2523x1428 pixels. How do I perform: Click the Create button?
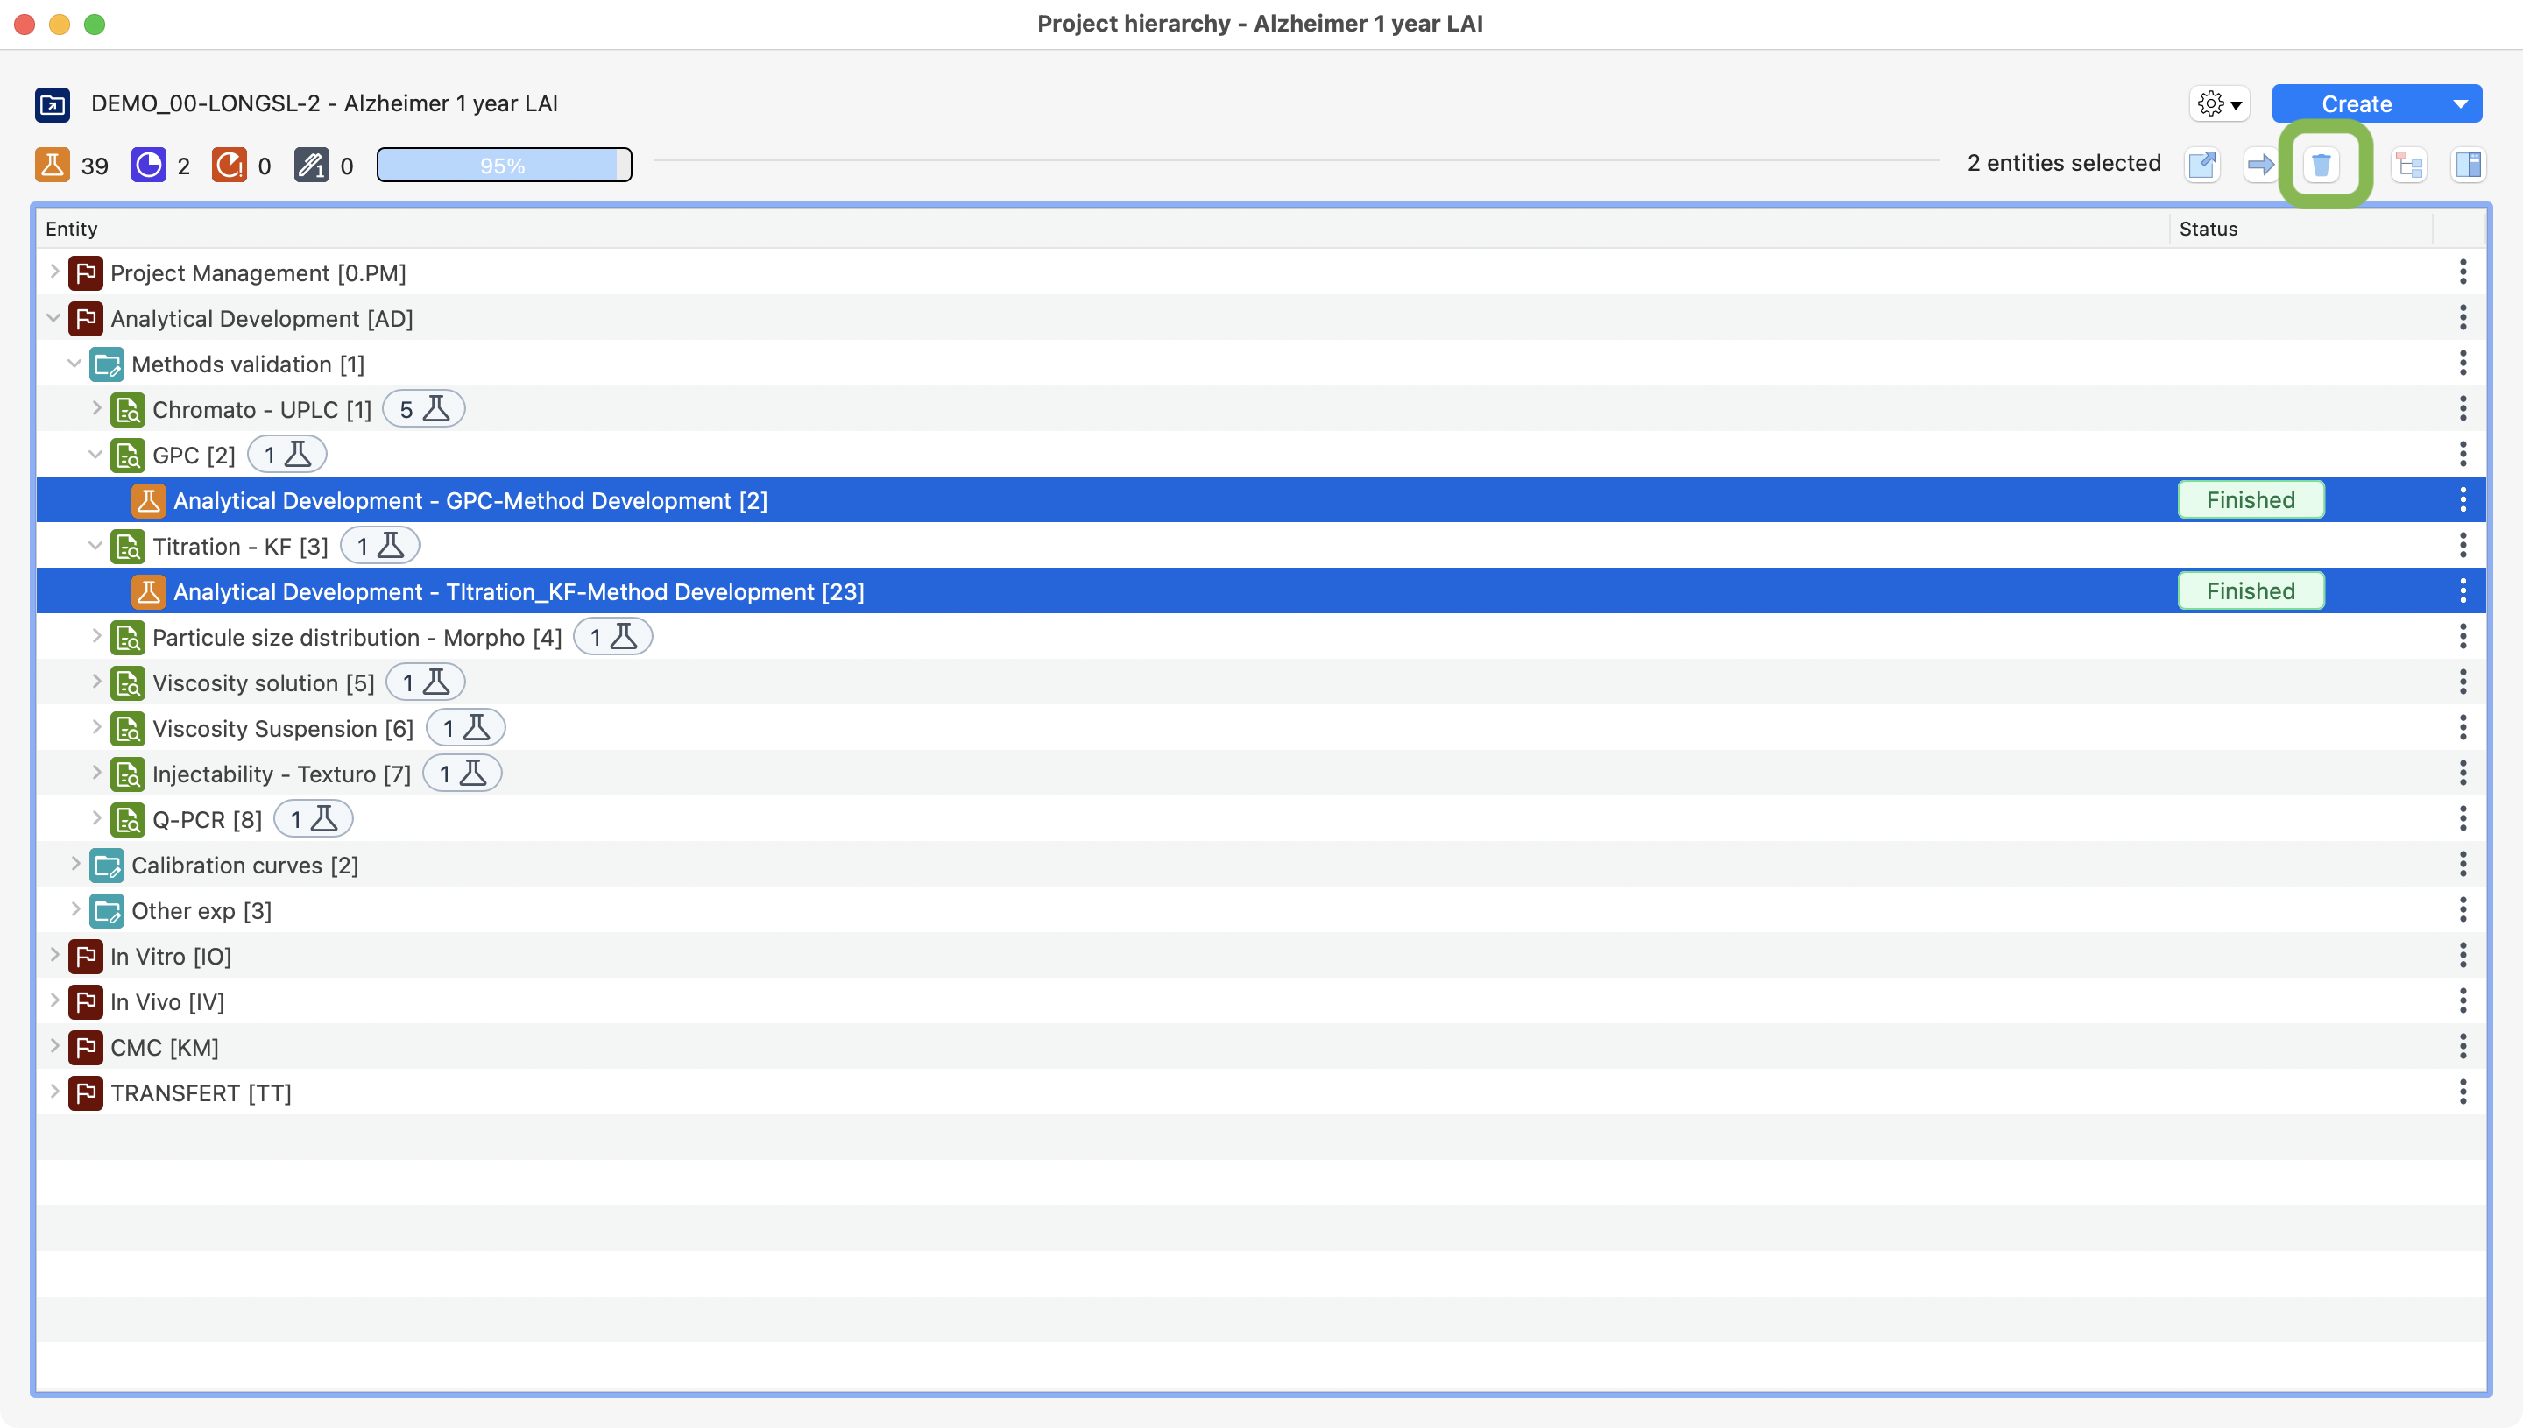2356,104
